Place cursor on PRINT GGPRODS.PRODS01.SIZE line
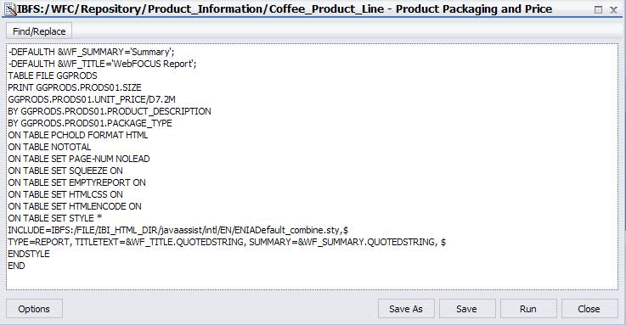Image resolution: width=626 pixels, height=325 pixels. point(75,87)
